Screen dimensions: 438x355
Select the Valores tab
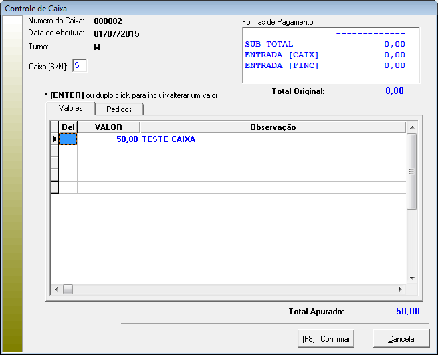[x=71, y=109]
